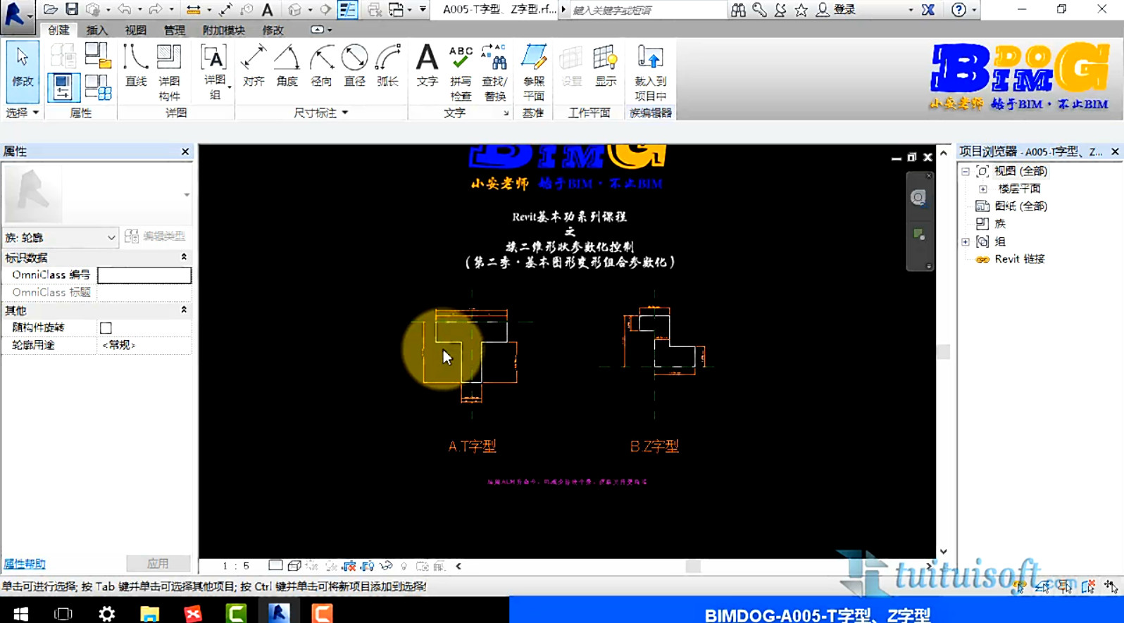Click the Show work plane (显示) tool
The width and height of the screenshot is (1124, 623).
point(606,66)
